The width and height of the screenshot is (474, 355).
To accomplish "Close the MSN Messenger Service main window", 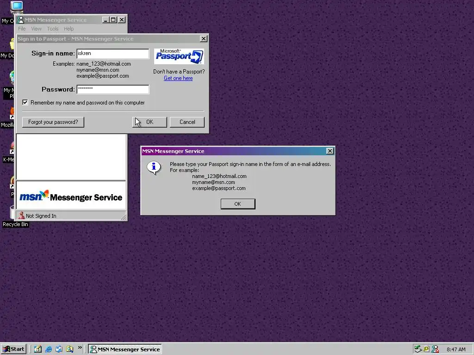I will (122, 20).
